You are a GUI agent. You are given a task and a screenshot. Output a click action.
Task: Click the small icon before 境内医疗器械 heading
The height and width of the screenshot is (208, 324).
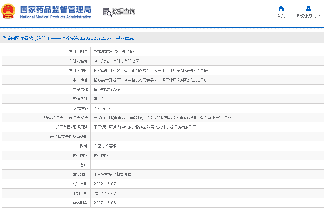click(4, 38)
